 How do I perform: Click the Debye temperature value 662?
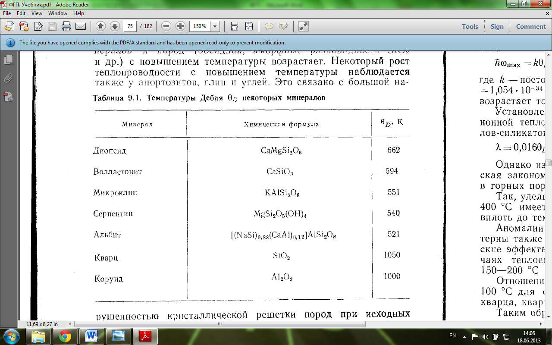[x=394, y=150]
